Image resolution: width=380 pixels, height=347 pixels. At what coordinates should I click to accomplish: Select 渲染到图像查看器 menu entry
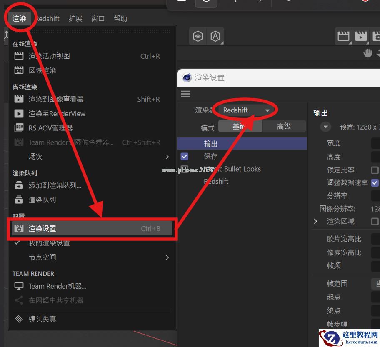(92, 99)
